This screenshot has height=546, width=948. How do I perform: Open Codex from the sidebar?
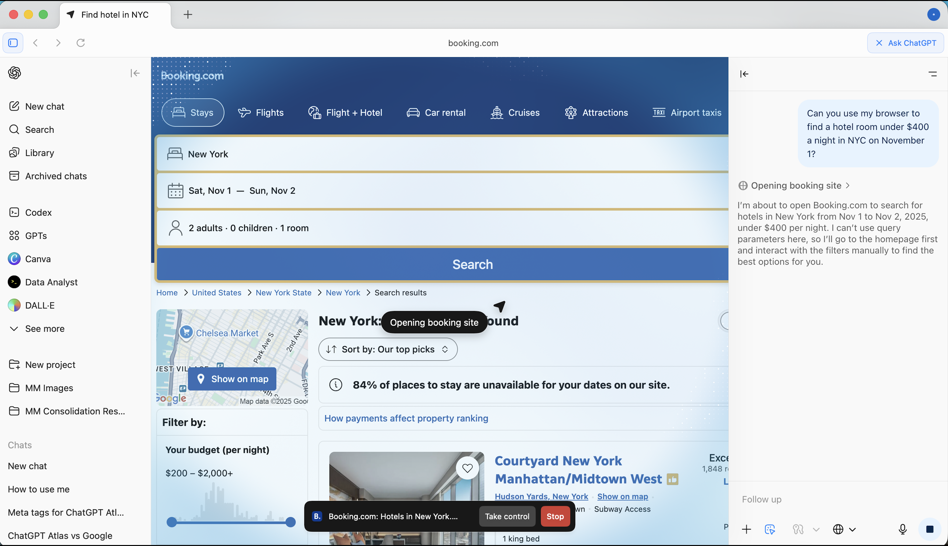38,212
